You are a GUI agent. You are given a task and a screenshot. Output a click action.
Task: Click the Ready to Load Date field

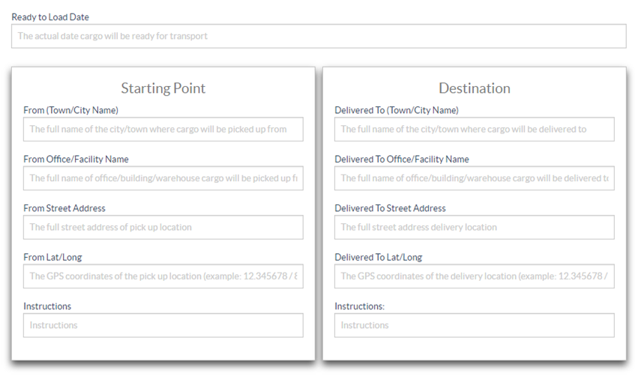319,36
